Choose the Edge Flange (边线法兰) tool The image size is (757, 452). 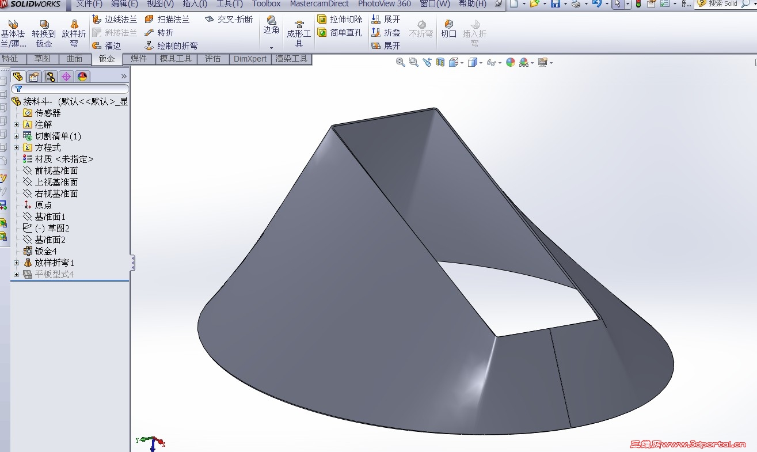pyautogui.click(x=115, y=20)
